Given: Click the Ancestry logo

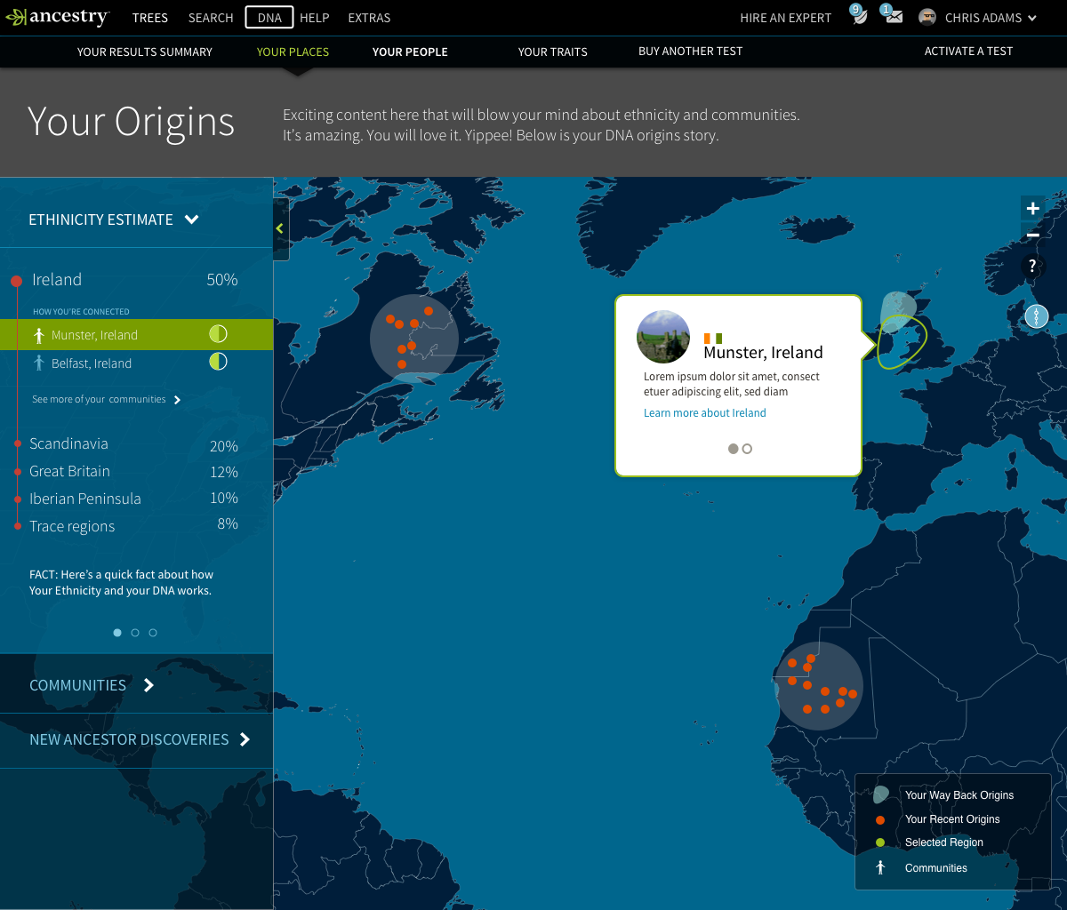Looking at the screenshot, I should [x=58, y=17].
